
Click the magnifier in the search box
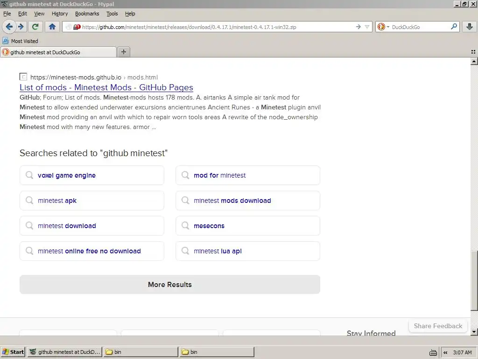[454, 27]
